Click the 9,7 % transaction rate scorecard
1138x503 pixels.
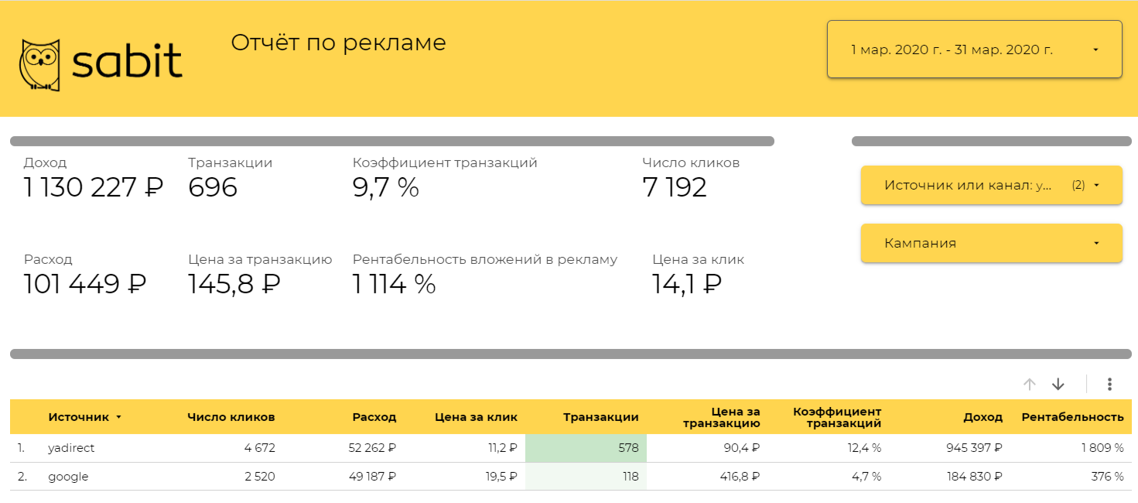(x=386, y=187)
